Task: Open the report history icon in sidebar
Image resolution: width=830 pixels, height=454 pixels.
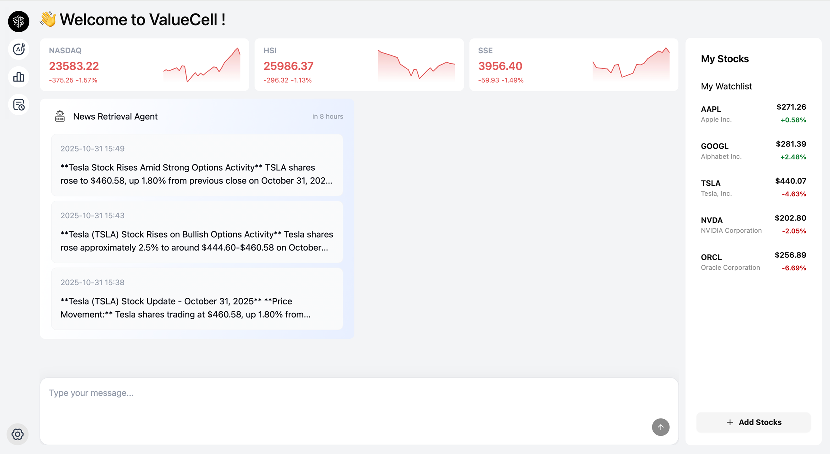Action: point(18,105)
